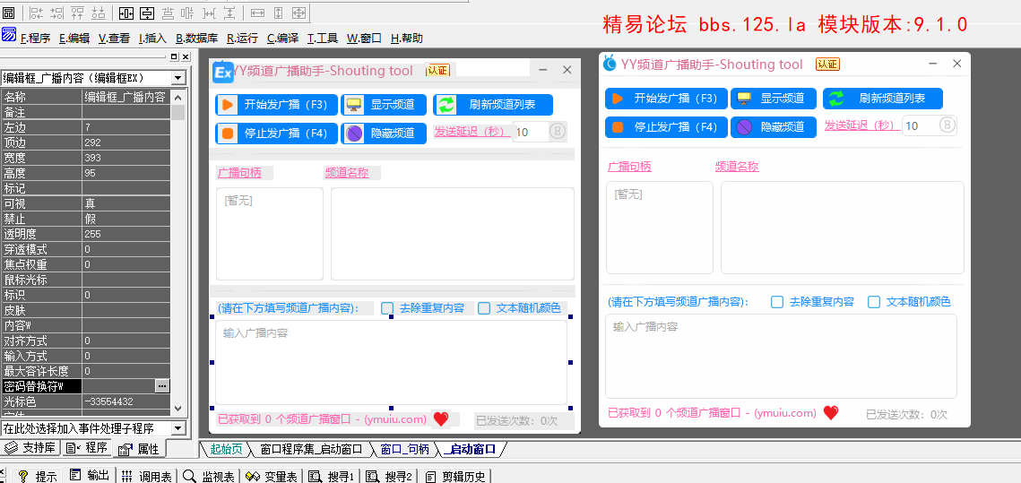
Task: Select 刷新频道列表 button in the designer
Action: pos(493,105)
